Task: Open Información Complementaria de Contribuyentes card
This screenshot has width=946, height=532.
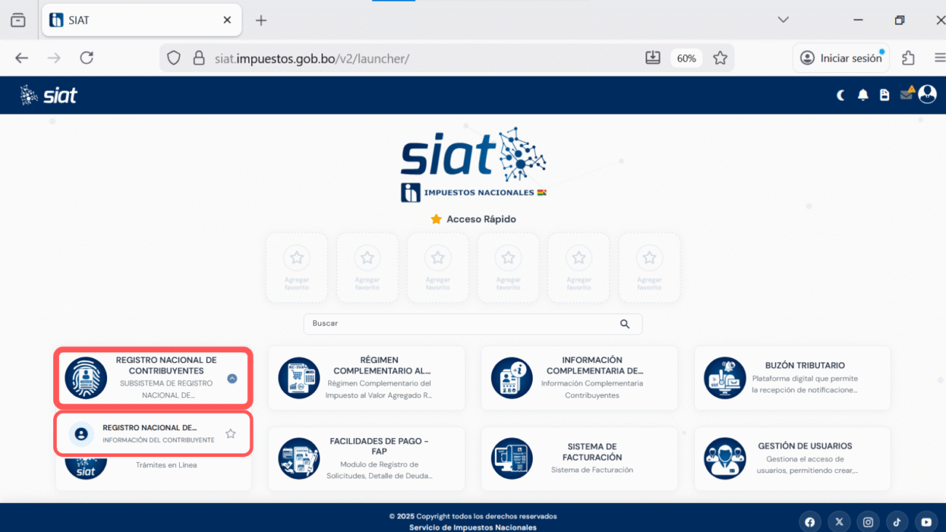Action: (x=579, y=378)
